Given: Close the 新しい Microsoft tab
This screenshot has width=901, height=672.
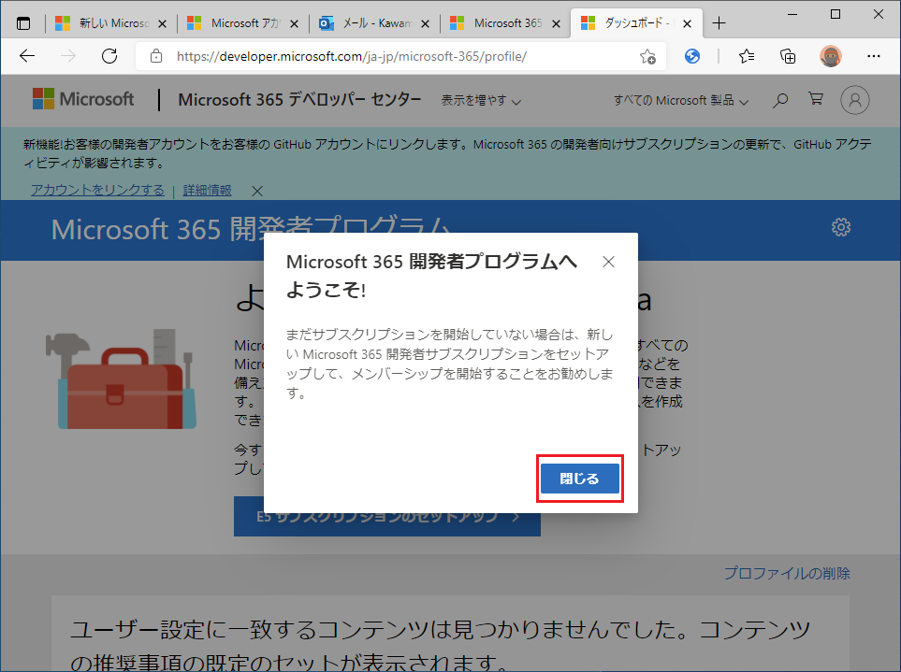Looking at the screenshot, I should [162, 23].
